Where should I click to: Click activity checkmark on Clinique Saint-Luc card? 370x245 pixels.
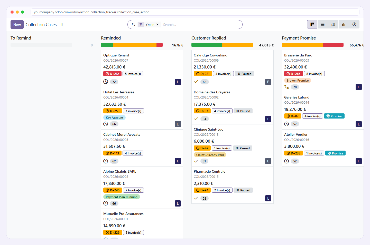pyautogui.click(x=196, y=161)
